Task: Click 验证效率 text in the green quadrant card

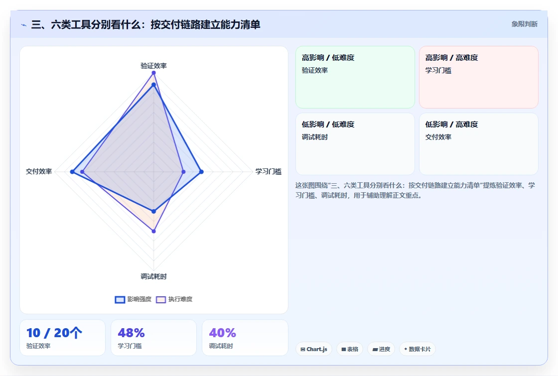Action: click(x=315, y=70)
